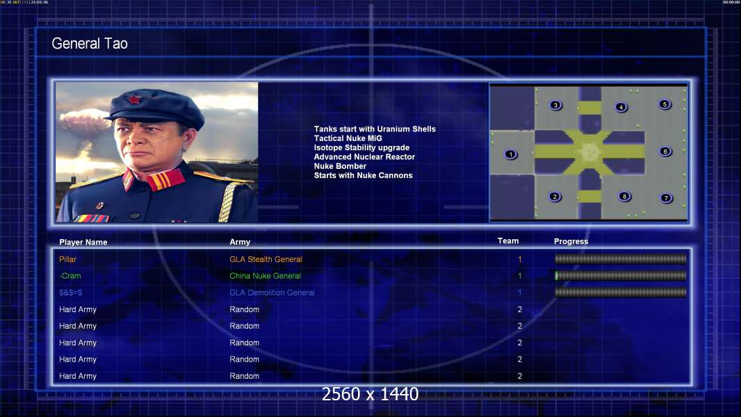Click the Player Name column header
Image resolution: width=741 pixels, height=417 pixels.
[x=83, y=242]
